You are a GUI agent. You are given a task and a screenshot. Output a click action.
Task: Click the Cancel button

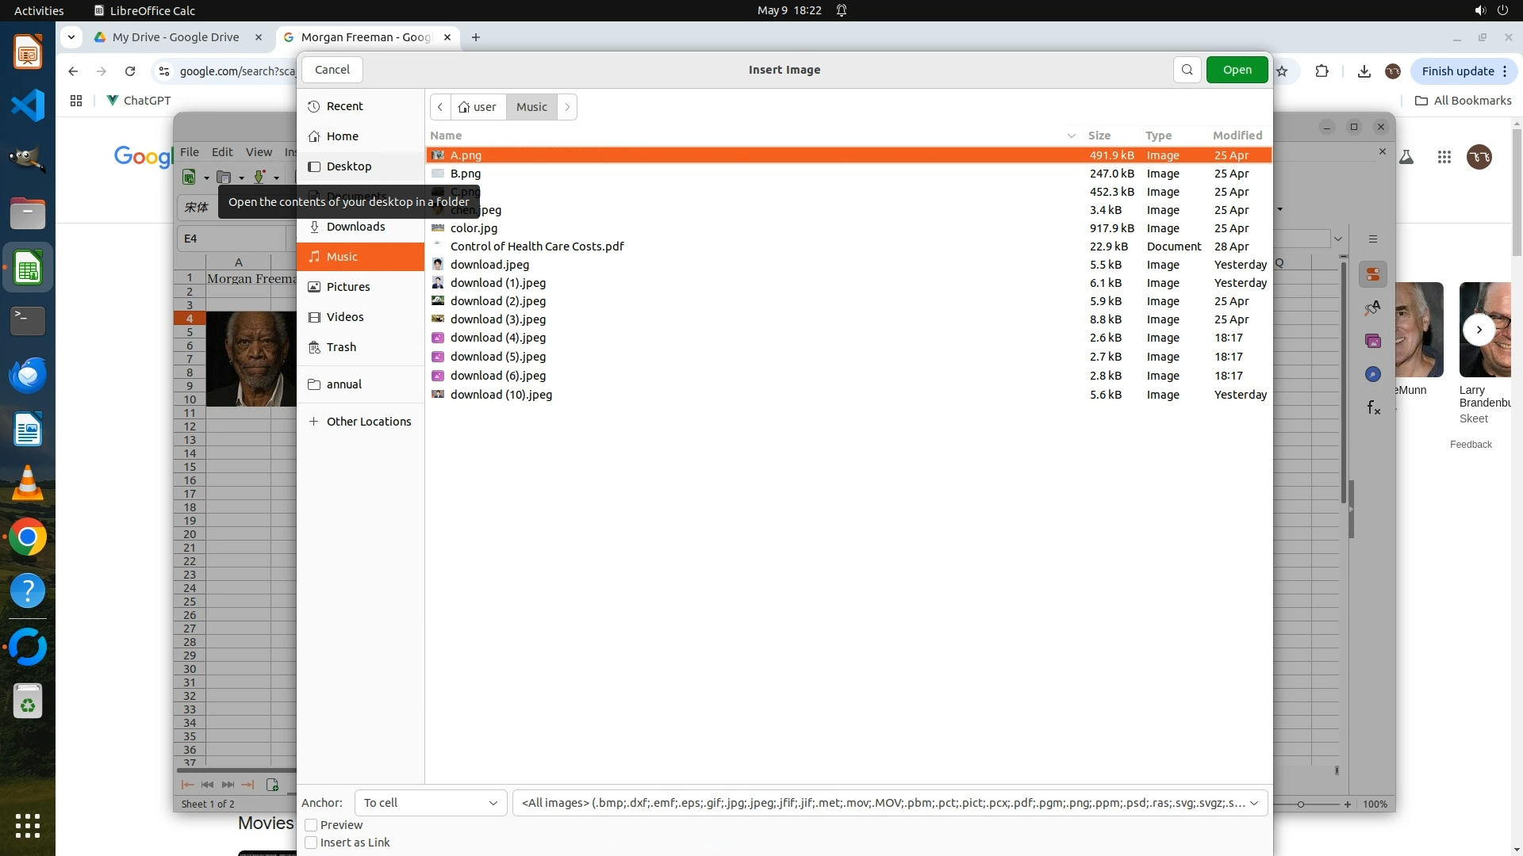tap(332, 70)
